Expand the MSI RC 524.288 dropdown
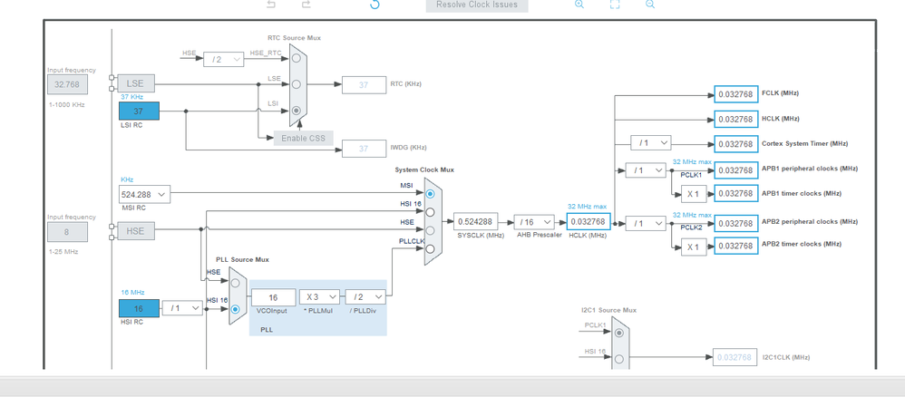Viewport: 905px width, 397px height. (144, 195)
